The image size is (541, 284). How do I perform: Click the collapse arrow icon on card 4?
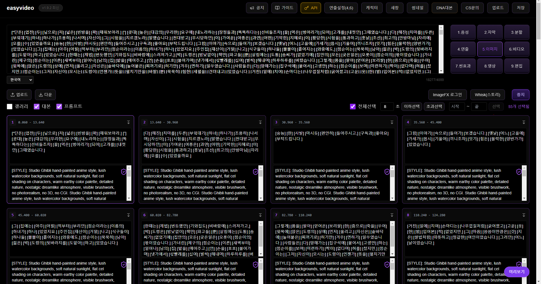point(524,122)
